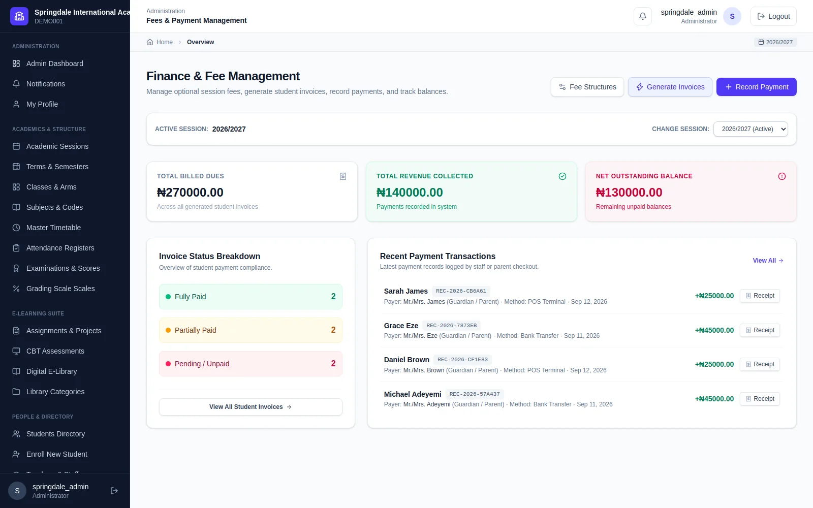Screen dimensions: 813x508
Task: Click the Logout button in header
Action: [x=773, y=16]
